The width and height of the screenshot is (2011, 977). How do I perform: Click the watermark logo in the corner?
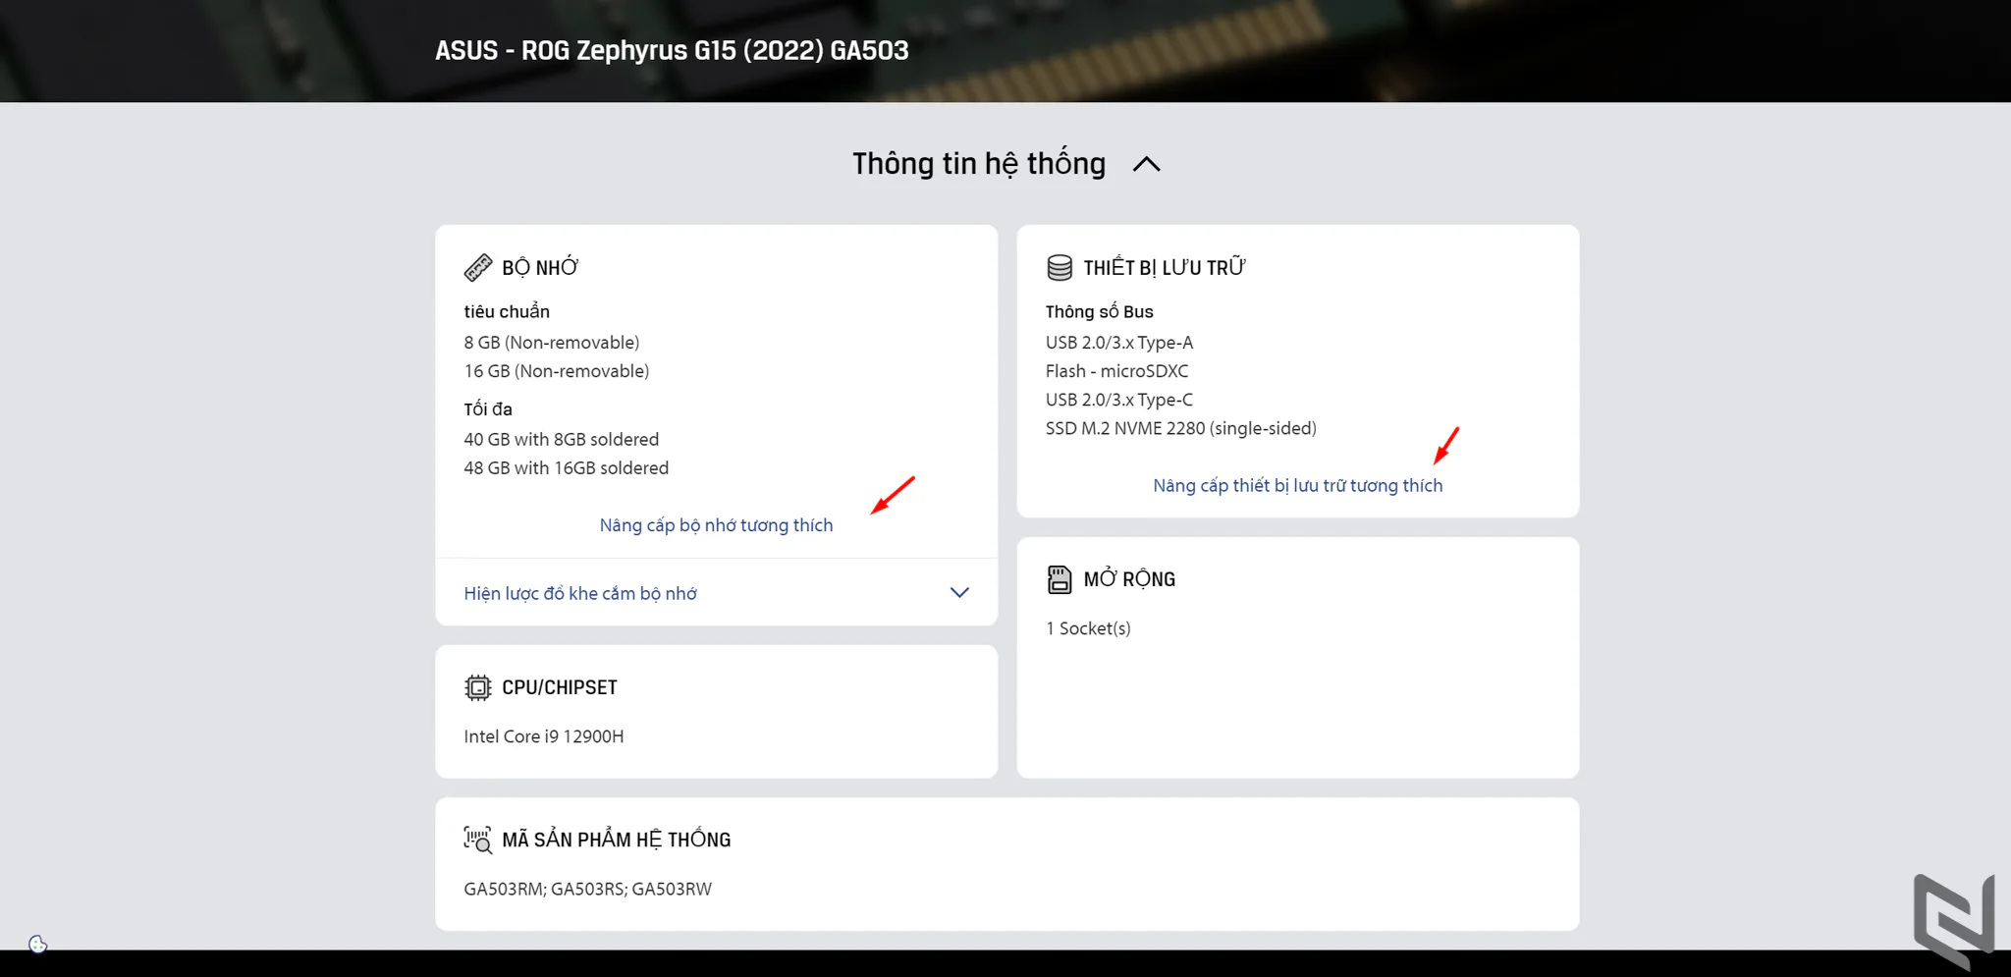(1954, 920)
